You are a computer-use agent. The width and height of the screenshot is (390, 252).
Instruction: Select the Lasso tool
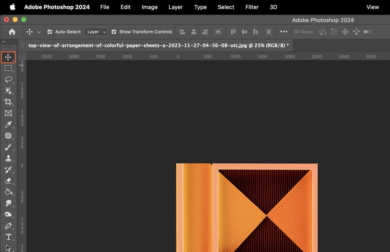[9, 80]
